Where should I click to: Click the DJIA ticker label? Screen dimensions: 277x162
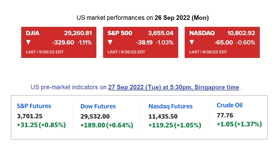(32, 33)
